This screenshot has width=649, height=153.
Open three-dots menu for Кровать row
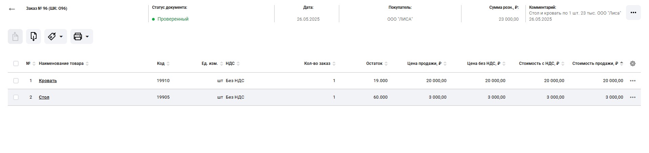pyautogui.click(x=632, y=81)
